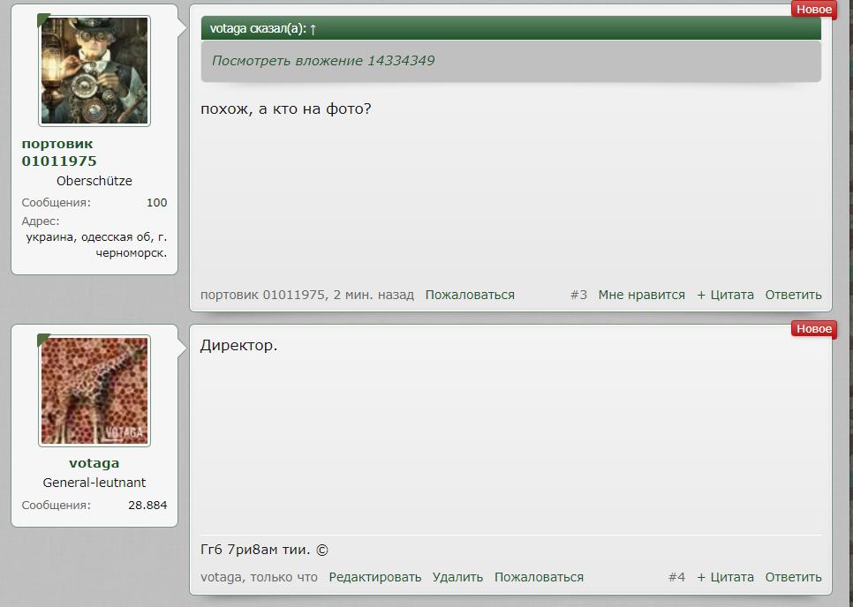The width and height of the screenshot is (853, 607).
Task: Report post #3 via Пожаловаться
Action: 470,295
